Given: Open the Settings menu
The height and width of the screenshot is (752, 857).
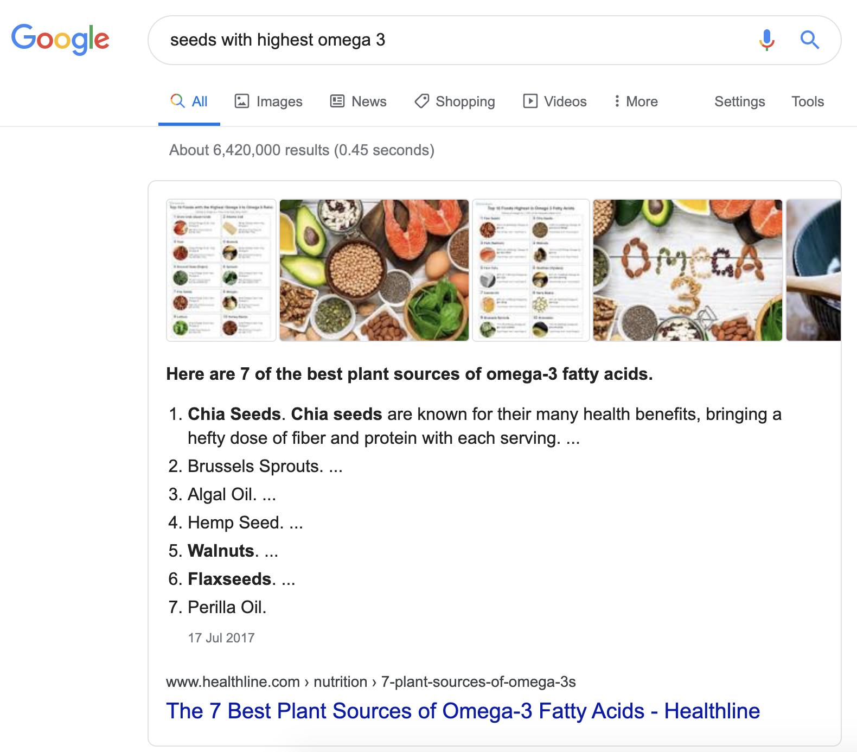Looking at the screenshot, I should pyautogui.click(x=740, y=102).
